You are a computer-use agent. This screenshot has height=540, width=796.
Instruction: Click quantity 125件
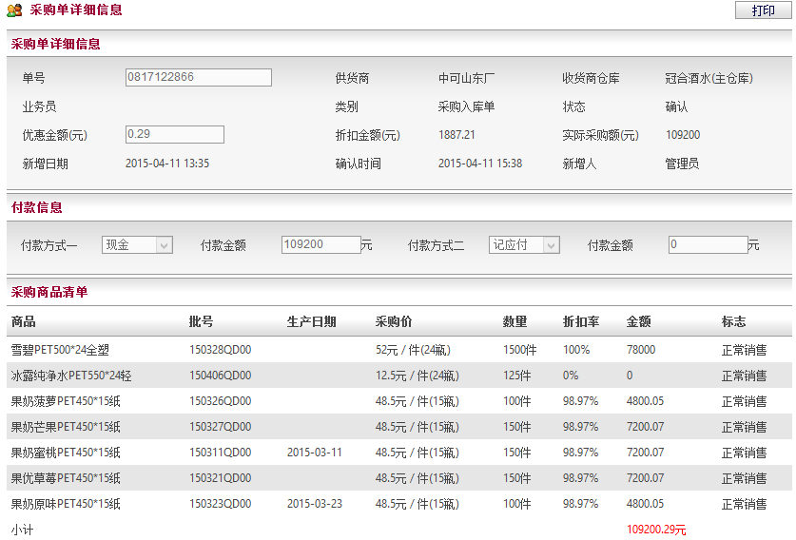(x=516, y=376)
